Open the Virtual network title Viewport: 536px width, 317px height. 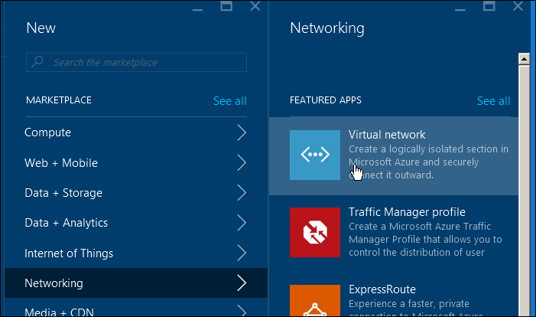coord(387,135)
